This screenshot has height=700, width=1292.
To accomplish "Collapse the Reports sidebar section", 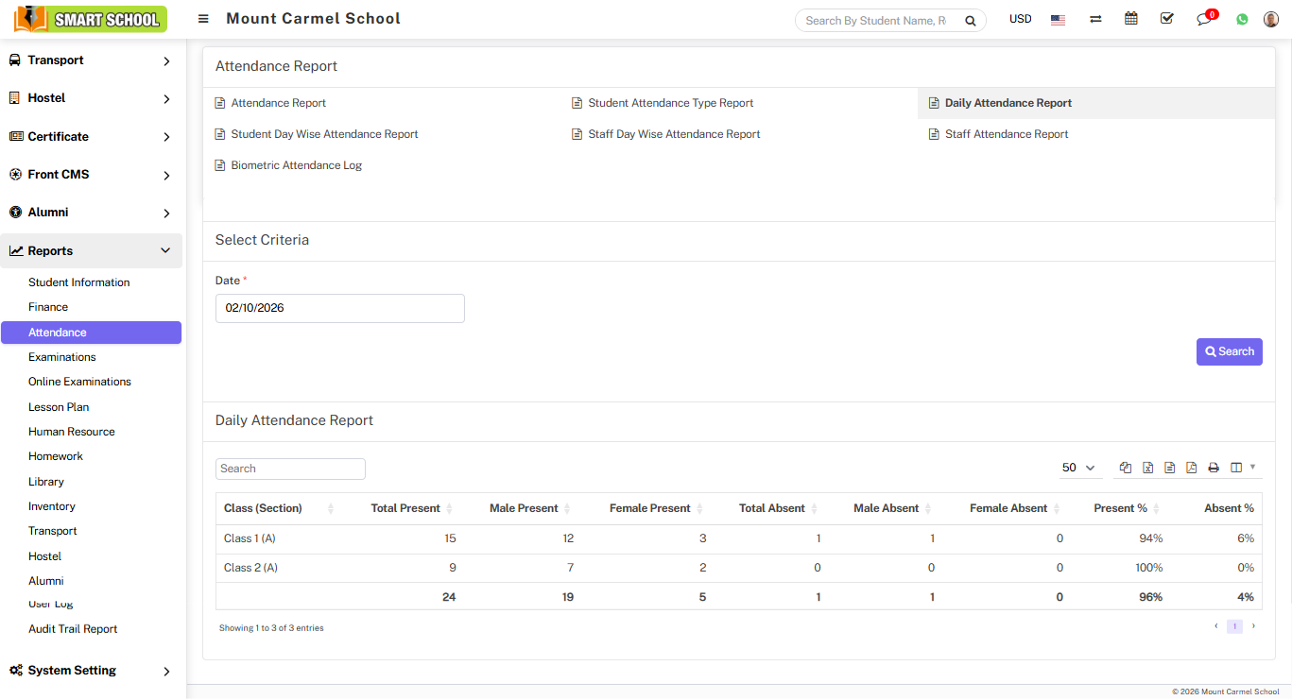I will (92, 251).
